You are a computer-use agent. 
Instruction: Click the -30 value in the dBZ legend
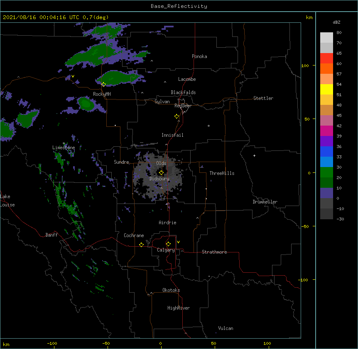point(340,219)
